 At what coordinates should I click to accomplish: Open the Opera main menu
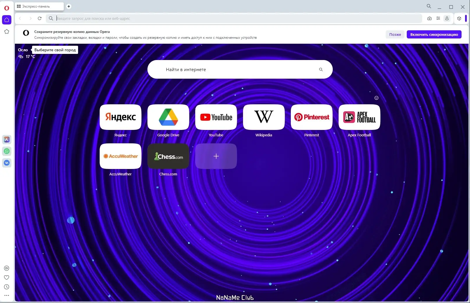[x=7, y=8]
